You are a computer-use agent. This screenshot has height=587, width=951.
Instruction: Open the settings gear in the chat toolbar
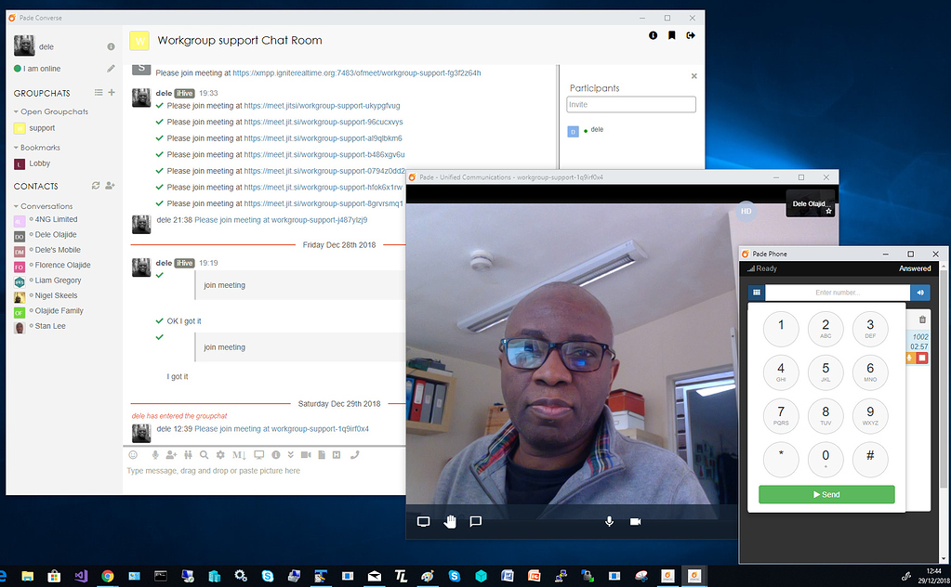(x=220, y=455)
